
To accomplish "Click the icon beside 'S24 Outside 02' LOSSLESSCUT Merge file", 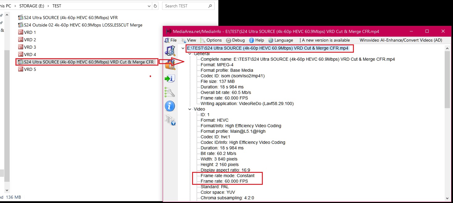I will tap(21, 25).
